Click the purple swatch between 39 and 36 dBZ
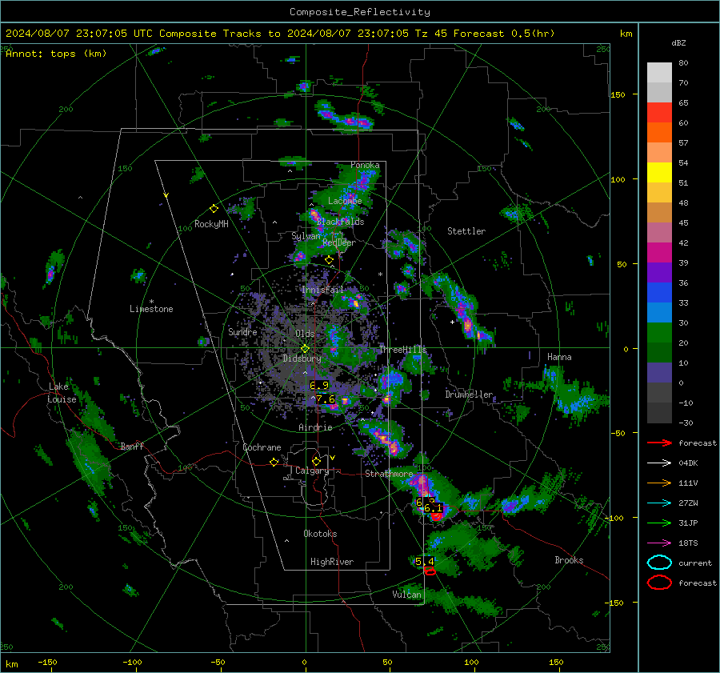Viewport: 720px width, 673px height. point(659,272)
